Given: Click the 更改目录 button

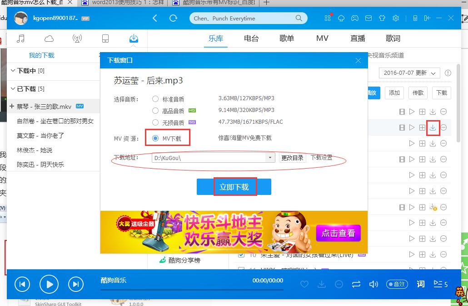Looking at the screenshot, I should pos(292,157).
